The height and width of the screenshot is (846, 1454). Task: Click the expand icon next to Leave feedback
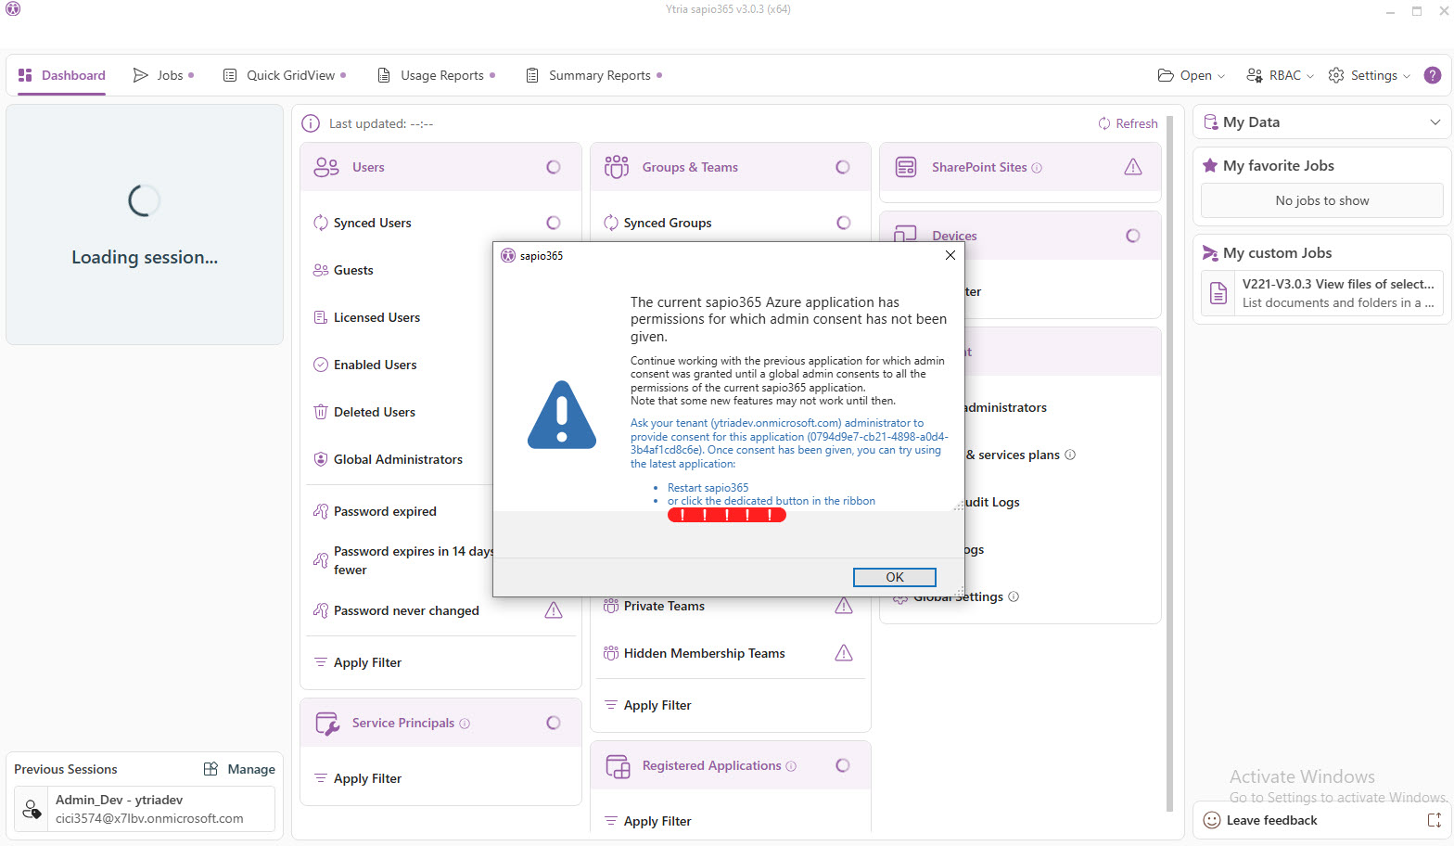coord(1434,820)
